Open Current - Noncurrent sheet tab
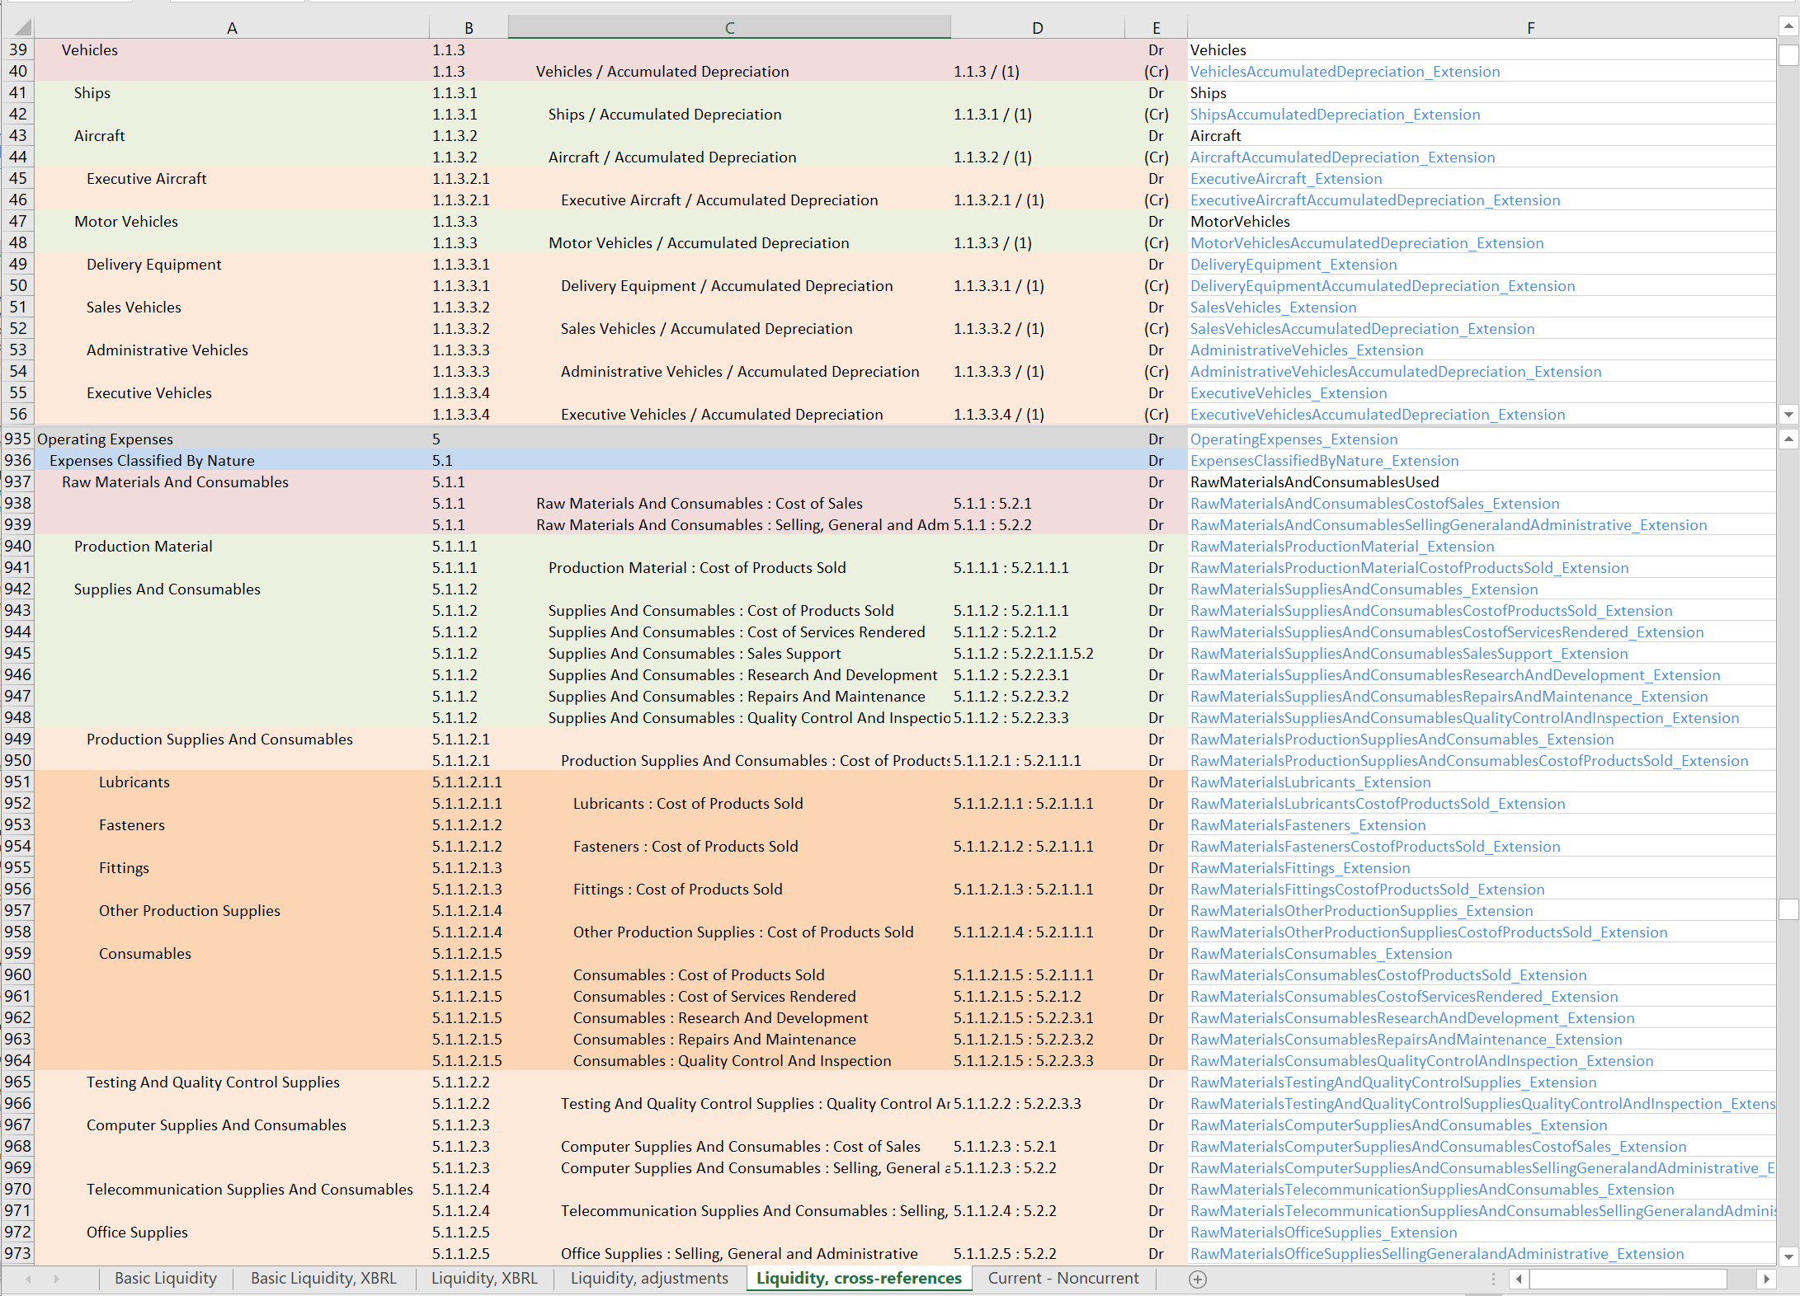 click(1063, 1278)
